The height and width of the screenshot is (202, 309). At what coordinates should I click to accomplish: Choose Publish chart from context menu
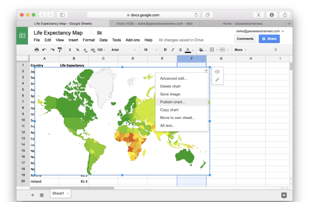[173, 102]
